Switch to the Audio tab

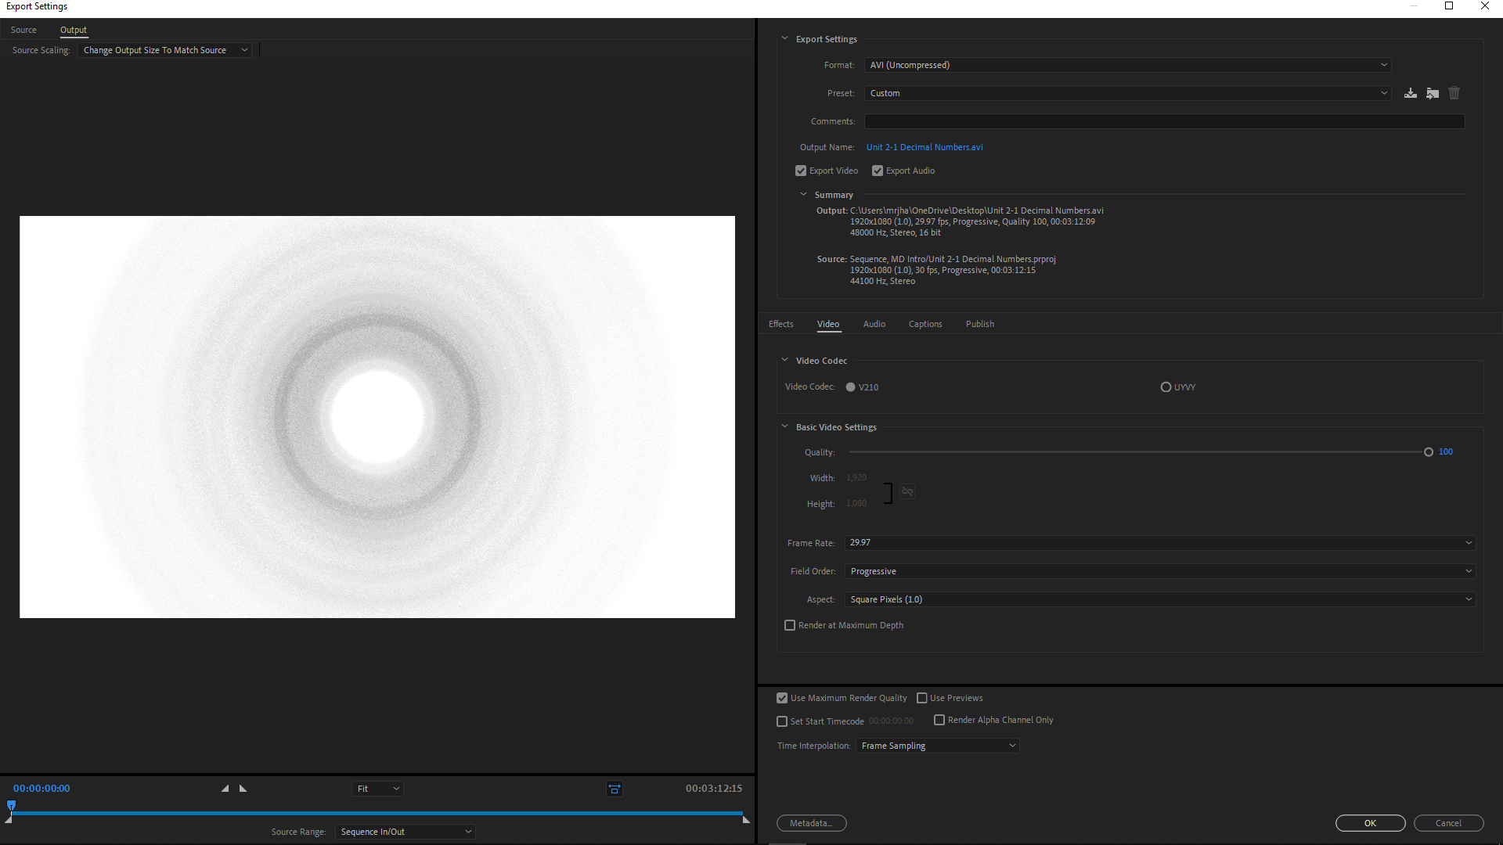pyautogui.click(x=874, y=323)
